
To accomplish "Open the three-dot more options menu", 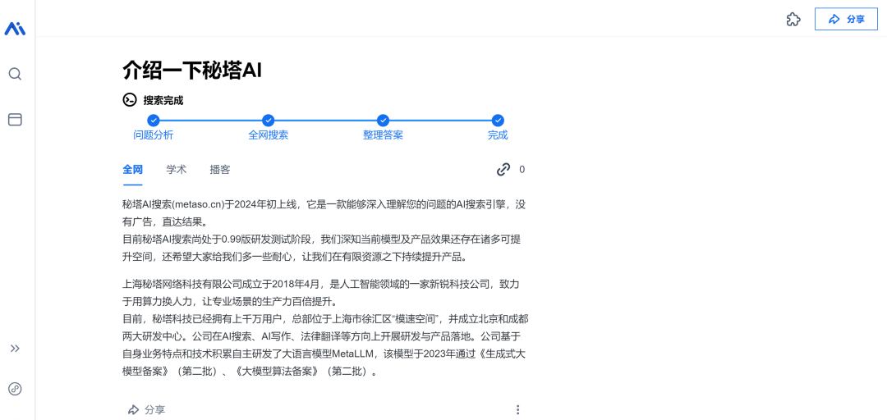I will point(517,410).
